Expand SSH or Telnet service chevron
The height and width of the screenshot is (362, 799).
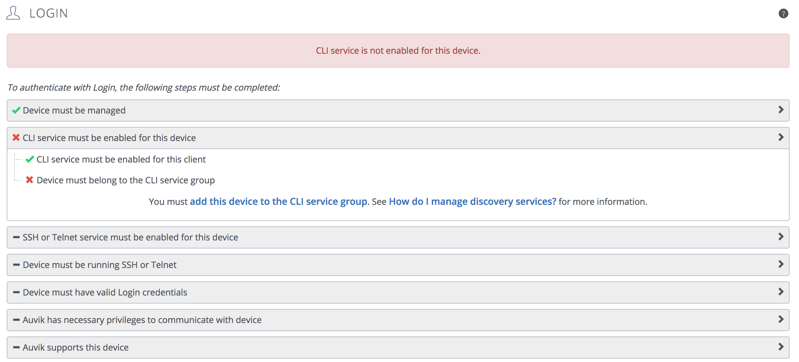point(781,237)
